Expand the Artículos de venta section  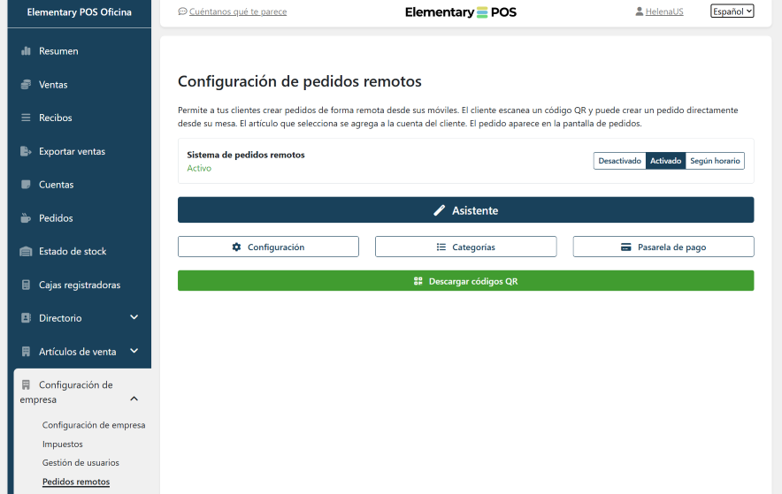pos(134,351)
